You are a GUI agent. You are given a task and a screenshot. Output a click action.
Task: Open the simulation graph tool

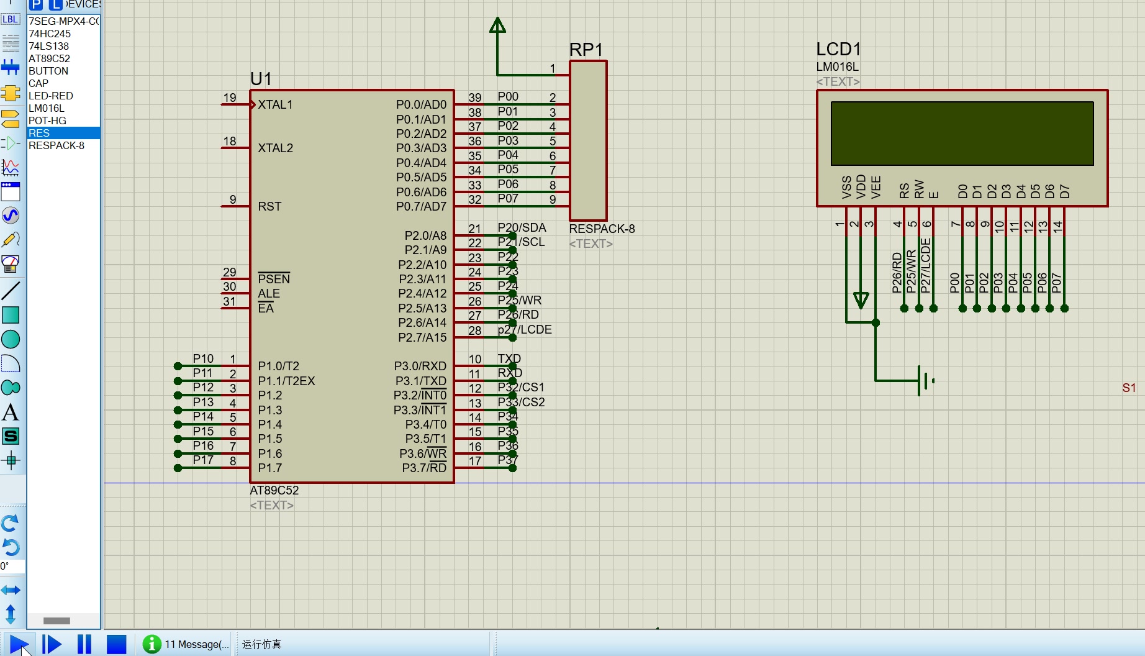[11, 167]
